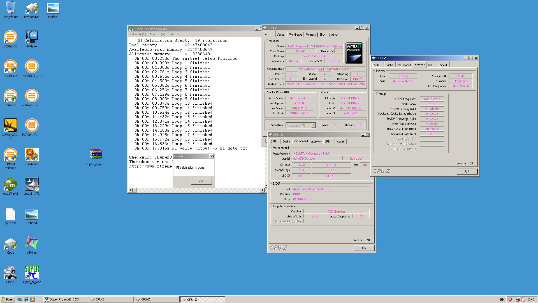Click media player quick launch icon

(x=33, y=299)
